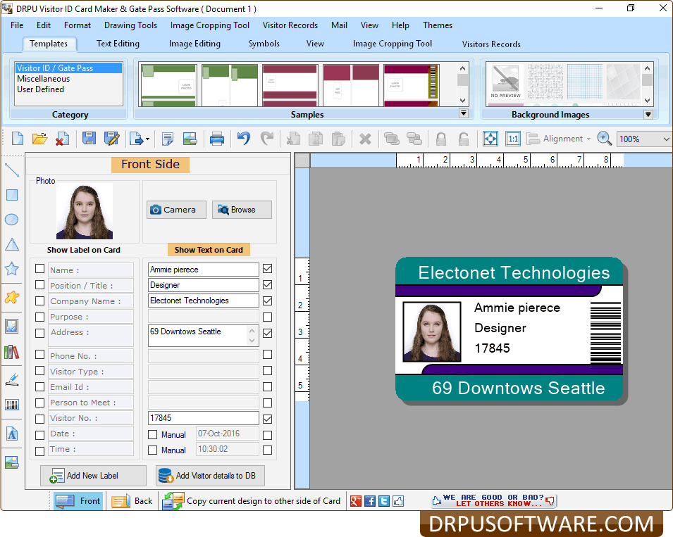Open the zoom percentage dropdown
Screen dimensions: 673x537
[x=665, y=139]
